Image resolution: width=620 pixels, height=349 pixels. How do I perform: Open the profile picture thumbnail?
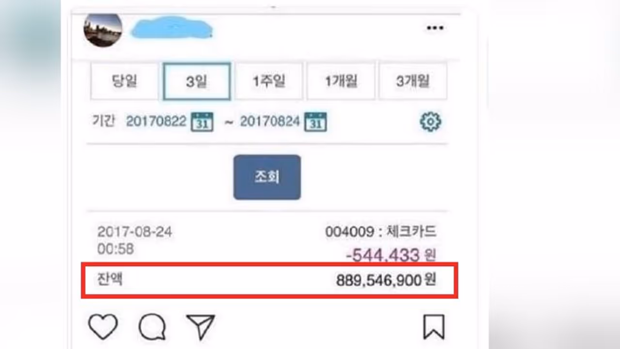[x=103, y=30]
